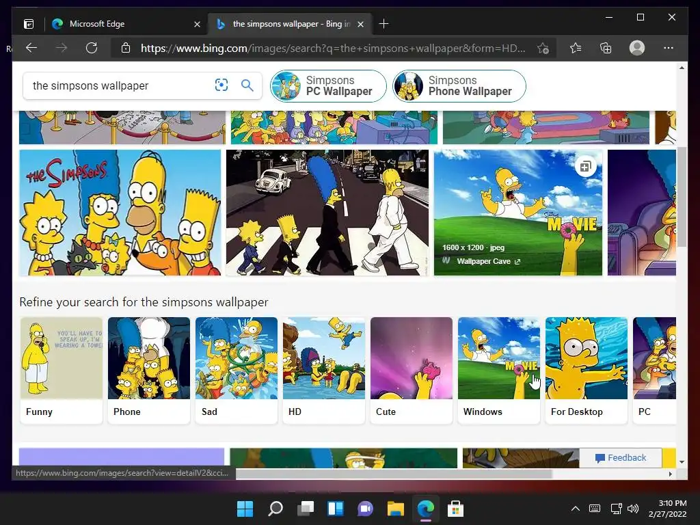Select the simpsons wallpaper Bing tab
Image resolution: width=700 pixels, height=525 pixels.
(289, 24)
